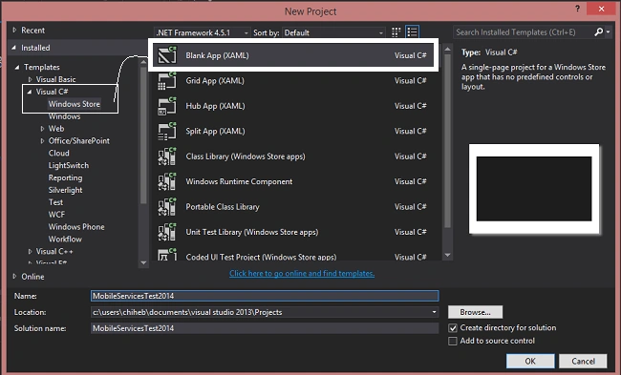Select the Blank App (XAML) template icon
621x375 pixels.
[167, 55]
